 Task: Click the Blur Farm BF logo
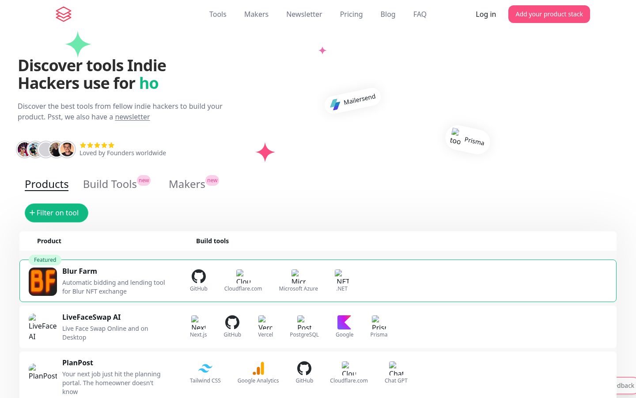point(43,282)
